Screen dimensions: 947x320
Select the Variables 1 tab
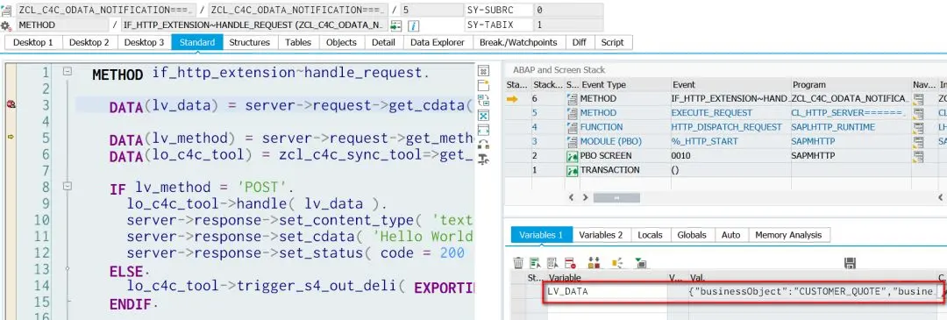[x=542, y=235]
